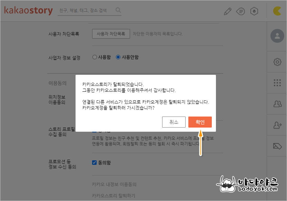
Task: Open the 사용자 차단목록 button
Action: (x=111, y=34)
